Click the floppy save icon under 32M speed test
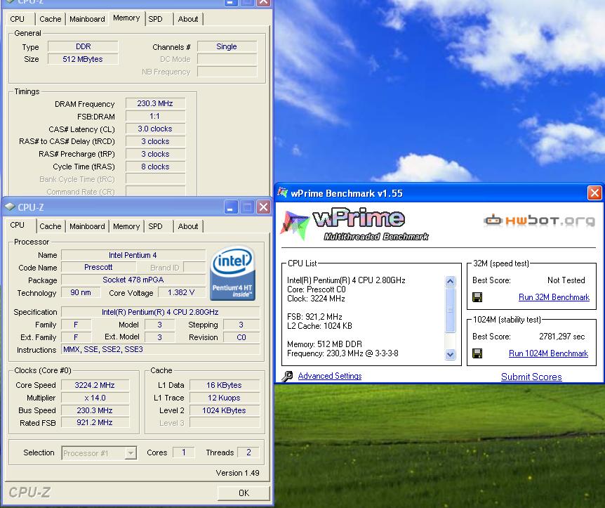The width and height of the screenshot is (605, 508). click(x=477, y=297)
